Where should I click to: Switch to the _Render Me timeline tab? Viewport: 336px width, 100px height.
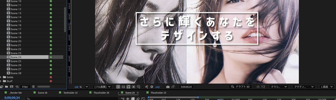click(x=15, y=93)
